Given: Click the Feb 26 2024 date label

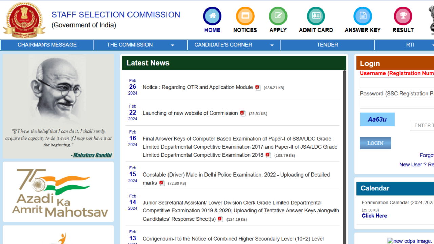Looking at the screenshot, I should [x=133, y=87].
